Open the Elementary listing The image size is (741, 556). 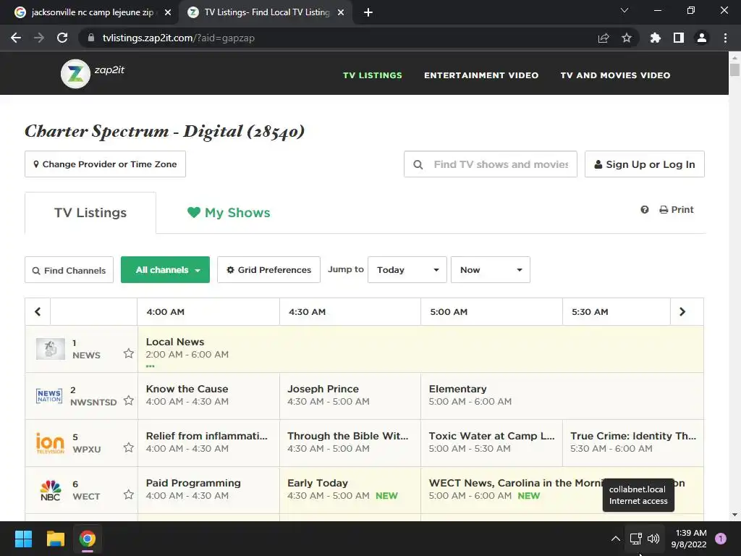(562, 396)
